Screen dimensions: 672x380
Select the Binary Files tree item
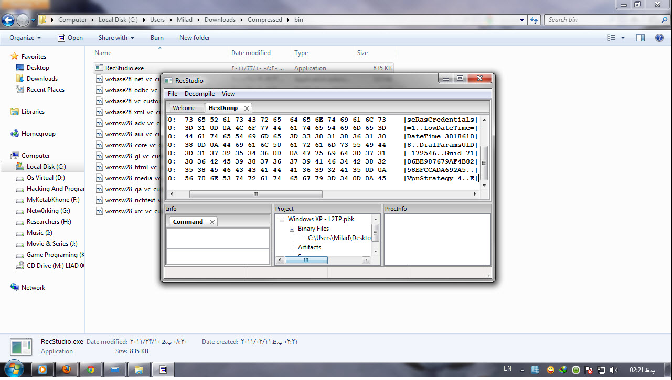click(313, 229)
